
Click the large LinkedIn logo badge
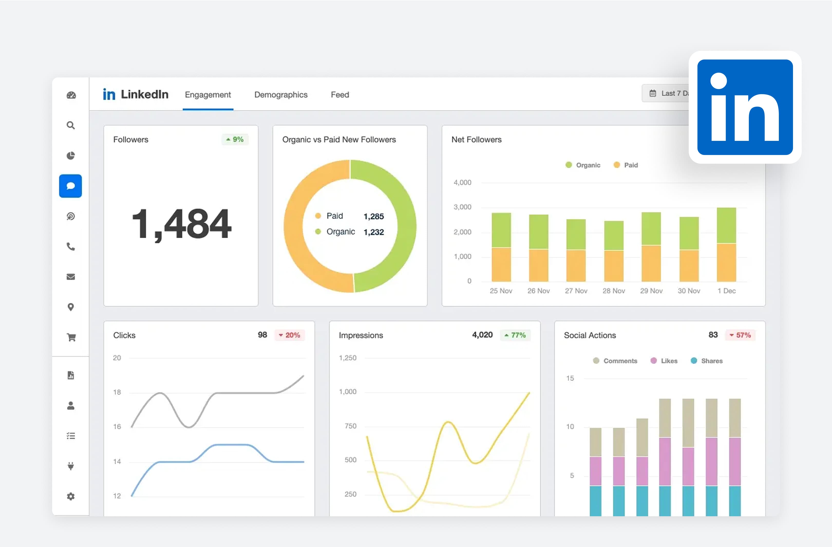click(x=745, y=107)
